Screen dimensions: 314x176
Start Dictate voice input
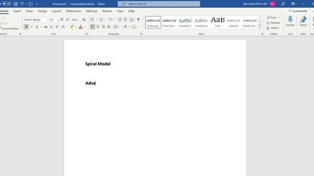pyautogui.click(x=290, y=22)
